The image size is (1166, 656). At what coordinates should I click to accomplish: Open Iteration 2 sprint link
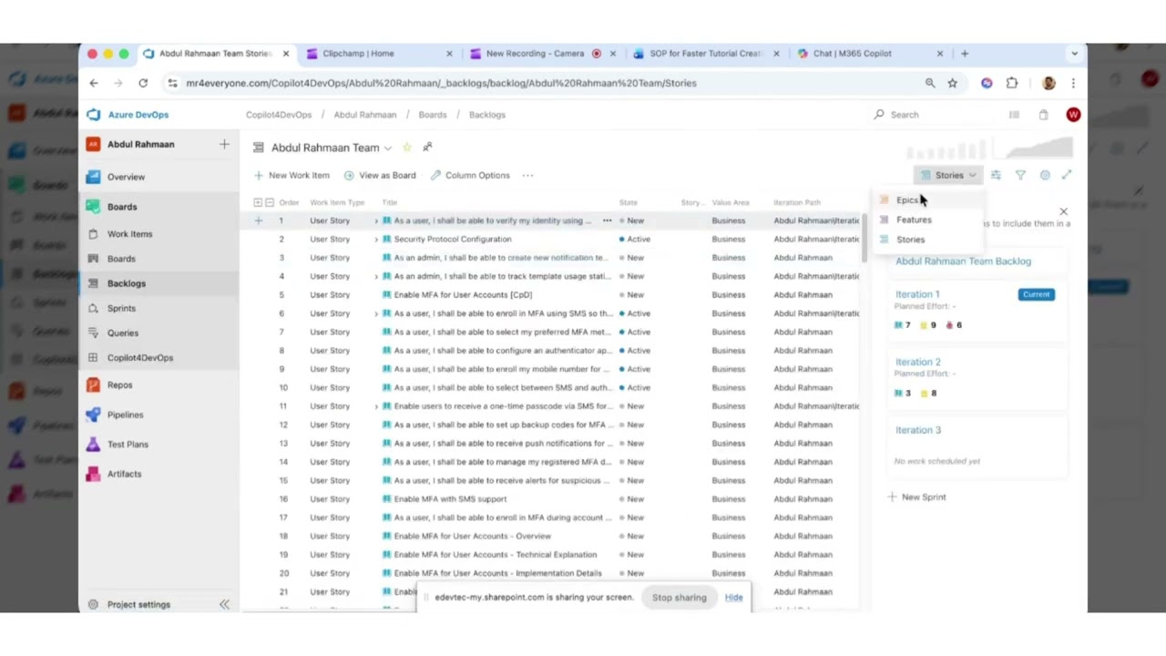917,362
